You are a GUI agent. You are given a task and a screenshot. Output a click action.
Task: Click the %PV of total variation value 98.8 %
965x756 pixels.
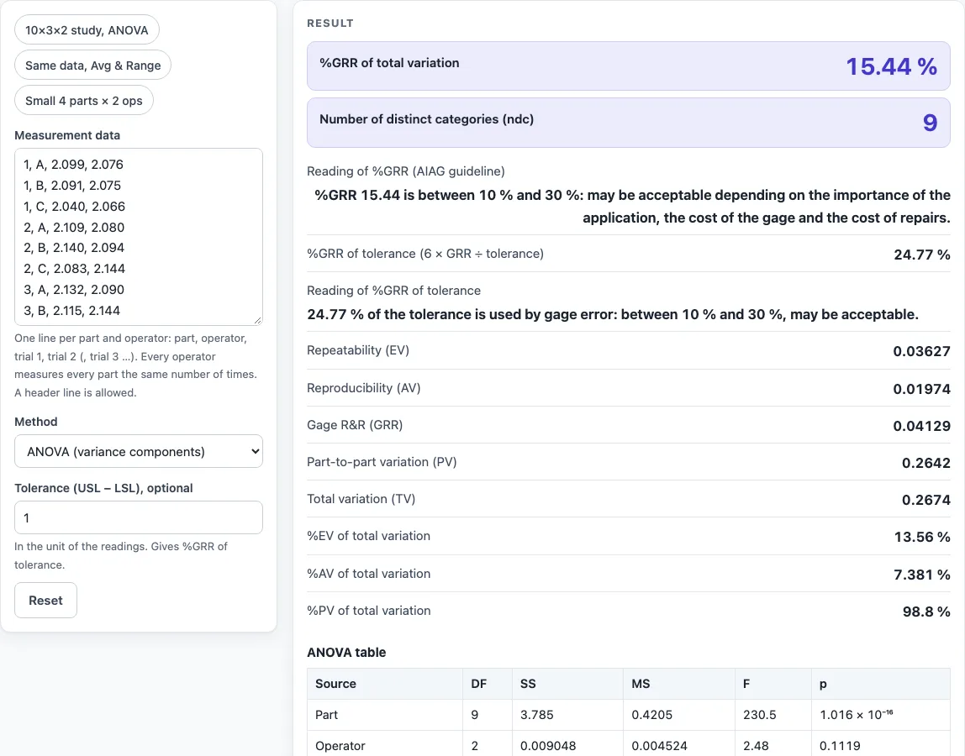pyautogui.click(x=926, y=612)
